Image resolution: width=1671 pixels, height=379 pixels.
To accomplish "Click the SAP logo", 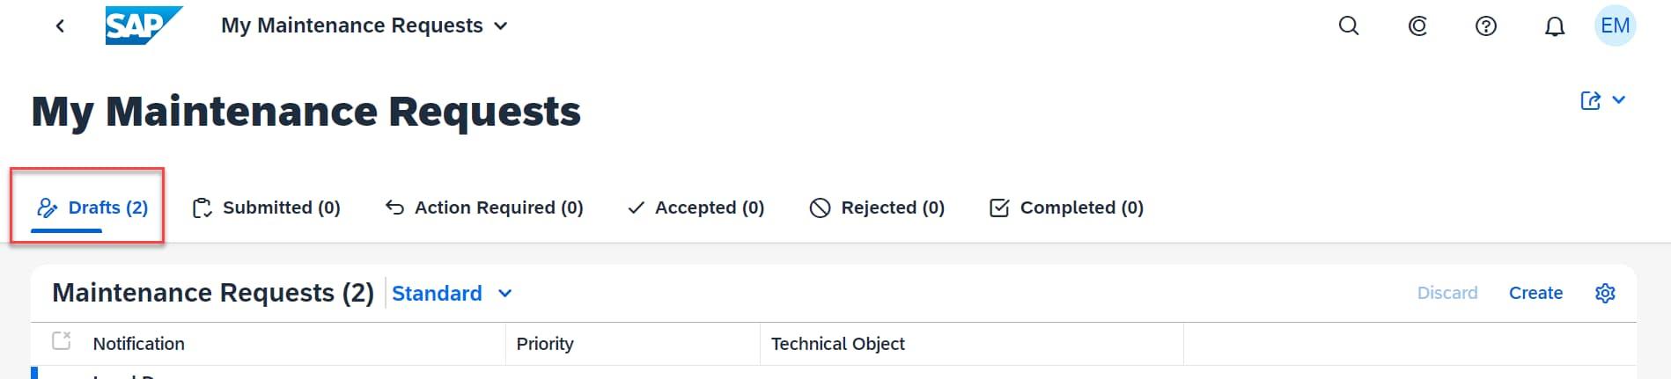I will (143, 26).
